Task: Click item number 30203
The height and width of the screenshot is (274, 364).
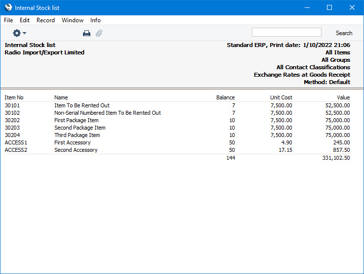Action: click(12, 128)
